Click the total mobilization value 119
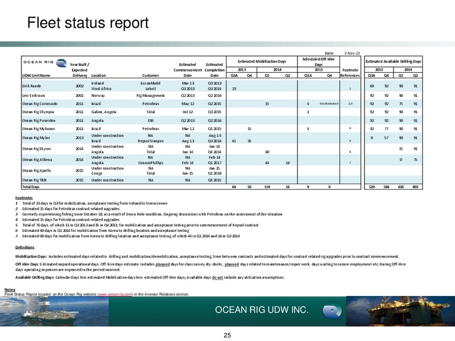 click(x=267, y=187)
